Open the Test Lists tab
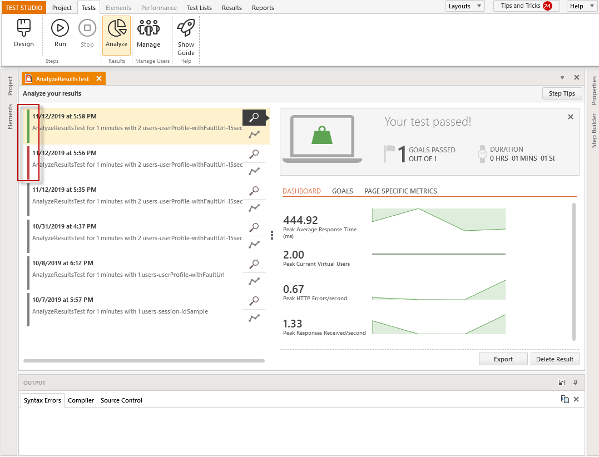Image resolution: width=599 pixels, height=457 pixels. pyautogui.click(x=199, y=8)
